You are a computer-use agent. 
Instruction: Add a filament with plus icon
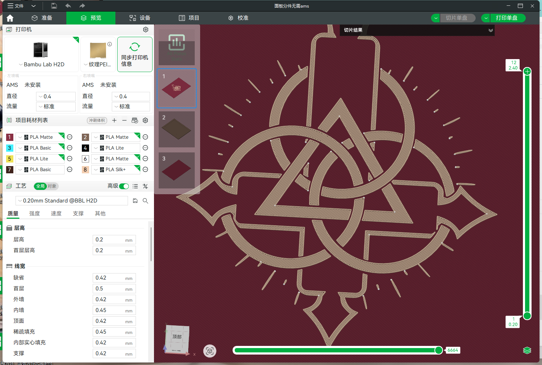pyautogui.click(x=114, y=120)
